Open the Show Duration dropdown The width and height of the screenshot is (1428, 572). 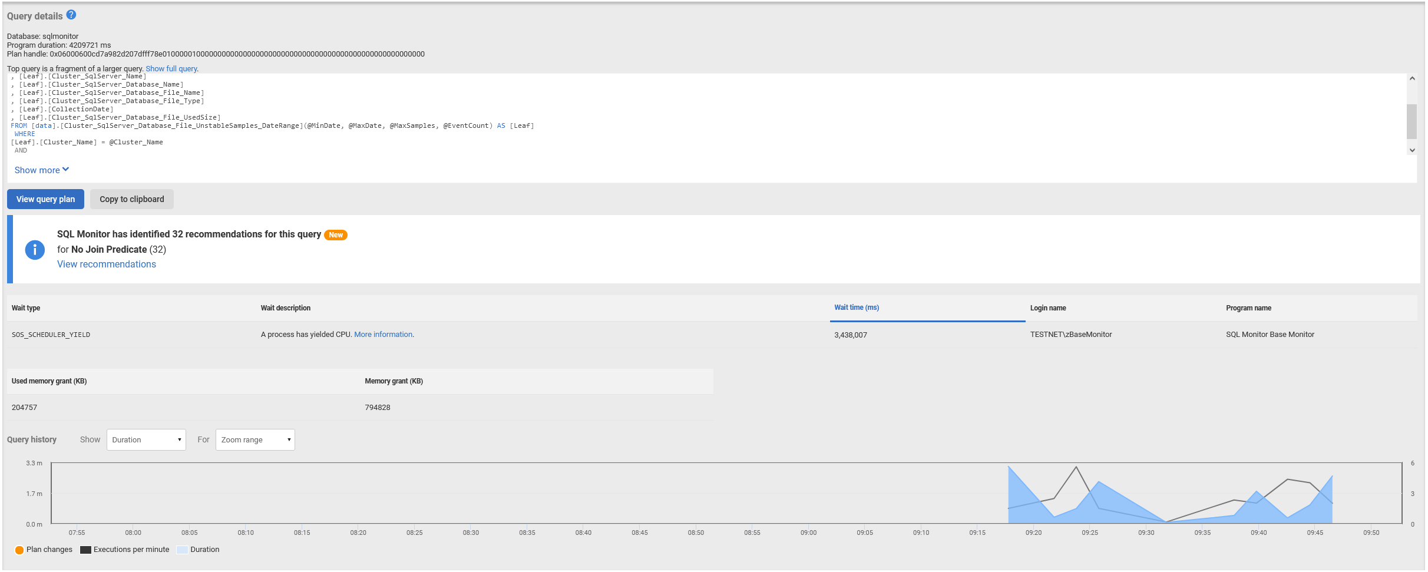point(146,439)
